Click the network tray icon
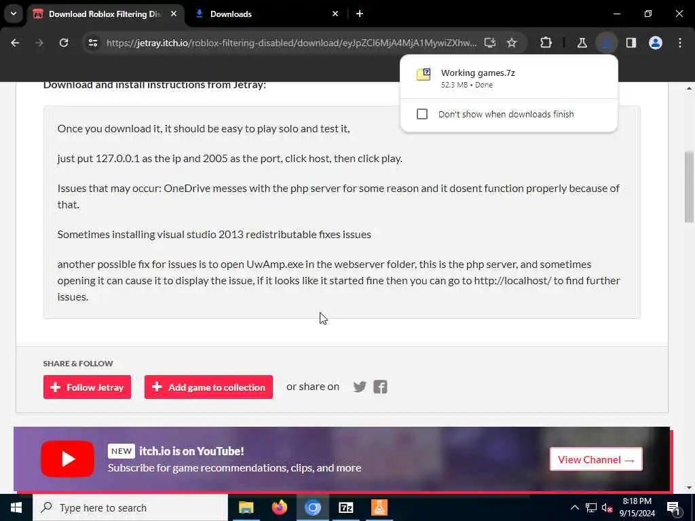 591,507
